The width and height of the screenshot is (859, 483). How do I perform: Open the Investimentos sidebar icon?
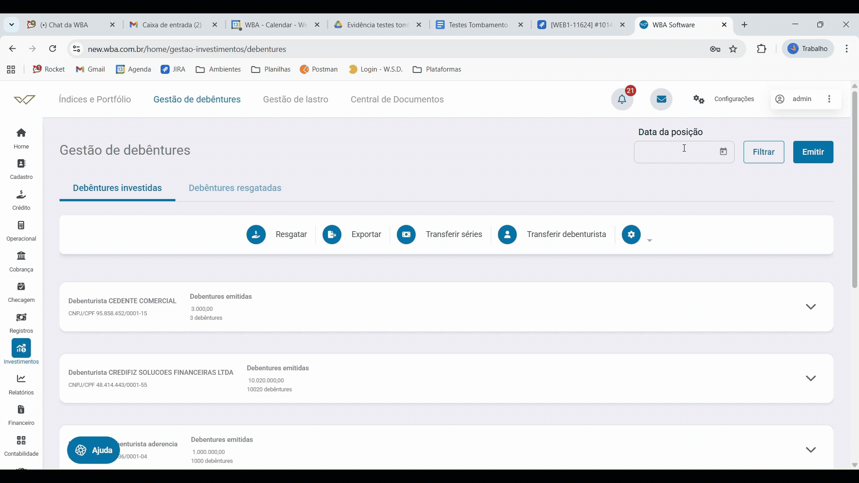(21, 349)
